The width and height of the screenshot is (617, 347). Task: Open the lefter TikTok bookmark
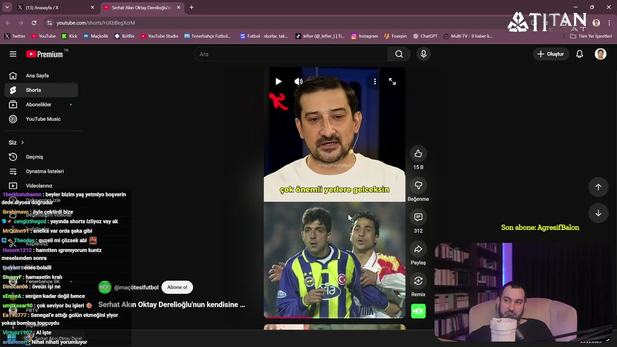click(x=320, y=36)
